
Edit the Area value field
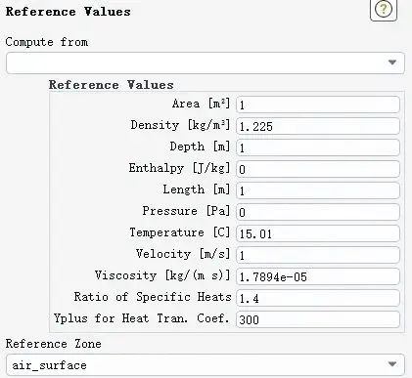pyautogui.click(x=318, y=105)
